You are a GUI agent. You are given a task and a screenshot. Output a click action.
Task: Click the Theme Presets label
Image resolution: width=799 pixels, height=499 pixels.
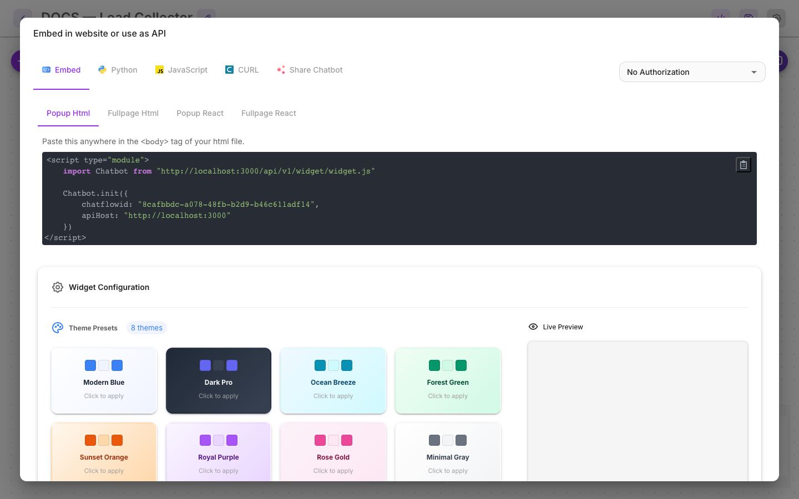point(93,328)
